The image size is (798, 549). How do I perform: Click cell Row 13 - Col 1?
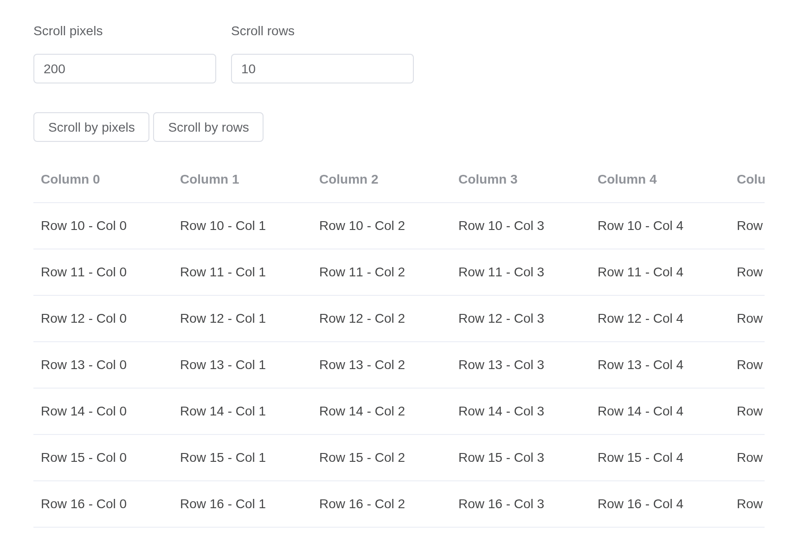(x=242, y=365)
